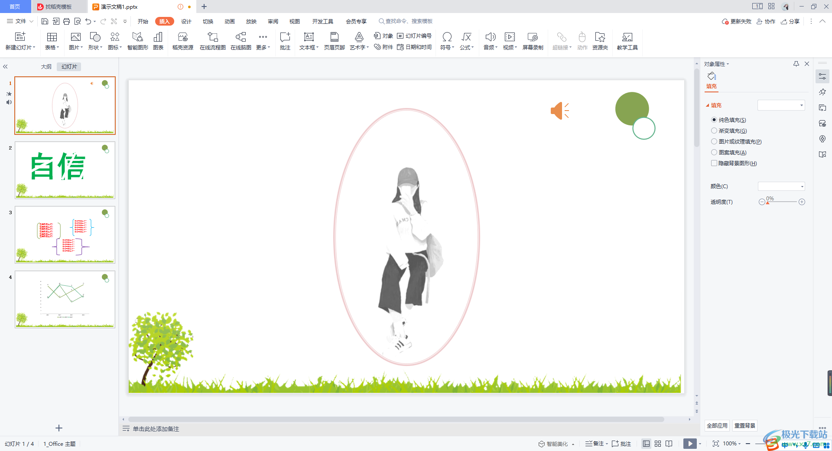Click 重置背景 reset background button

(x=745, y=426)
